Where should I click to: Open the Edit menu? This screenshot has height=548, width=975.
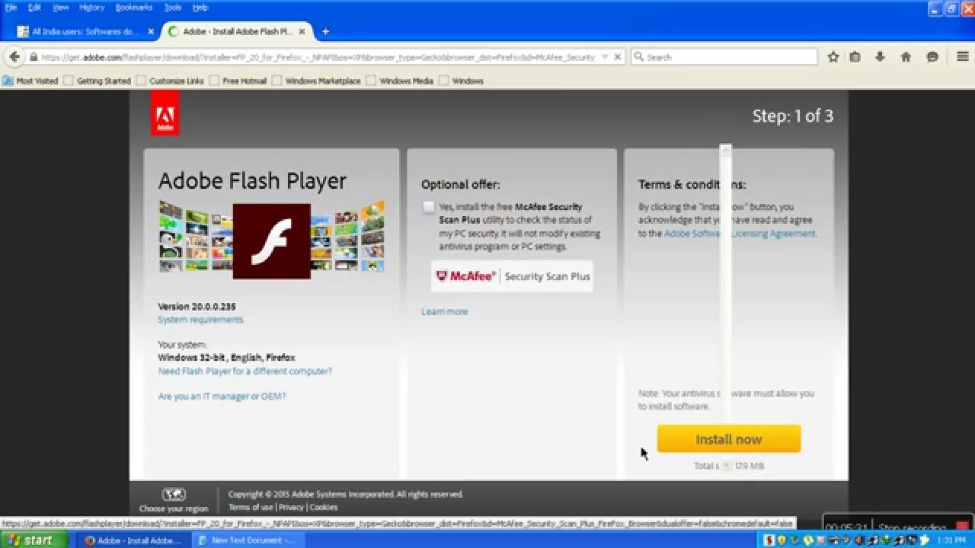[34, 7]
